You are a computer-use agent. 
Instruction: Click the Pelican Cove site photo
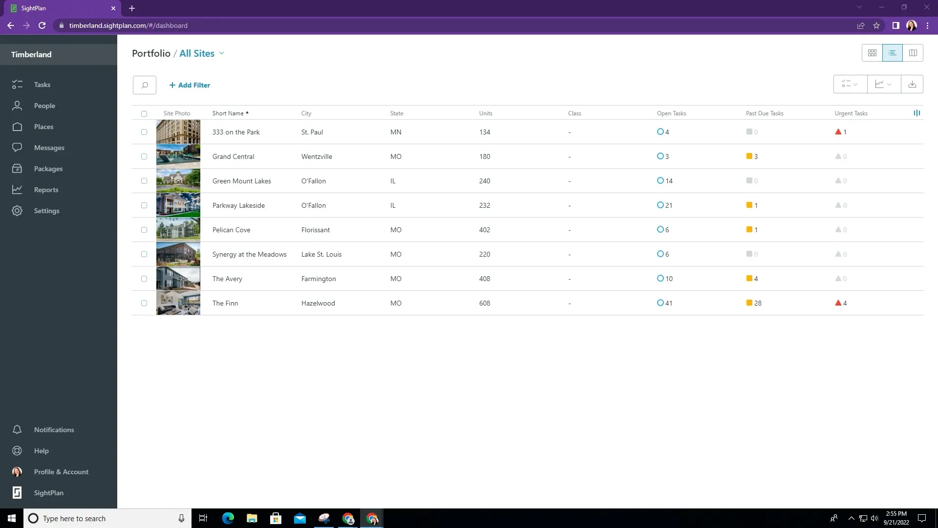[x=178, y=230]
